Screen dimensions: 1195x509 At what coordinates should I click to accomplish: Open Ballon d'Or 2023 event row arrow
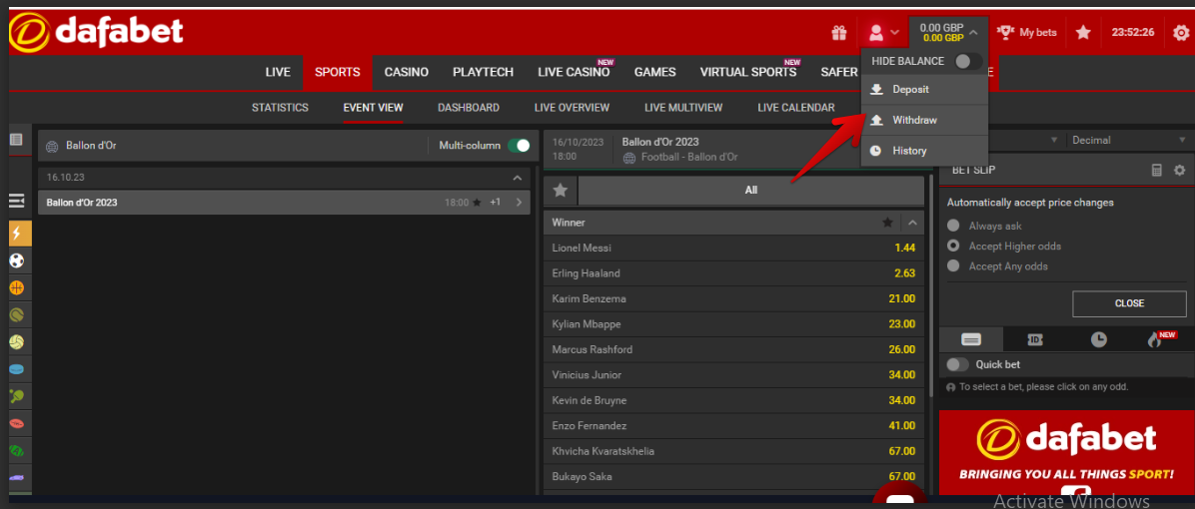pyautogui.click(x=519, y=203)
